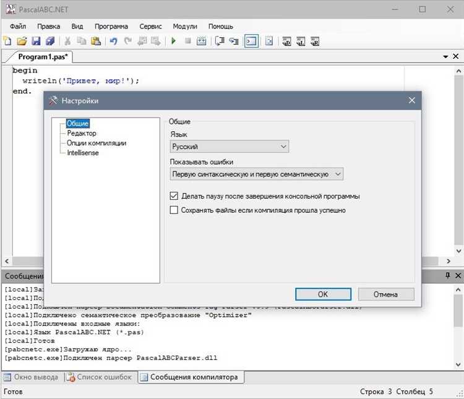Screen dimensions: 464x399
Task: Click the Compile toolbar icon
Action: 201,41
